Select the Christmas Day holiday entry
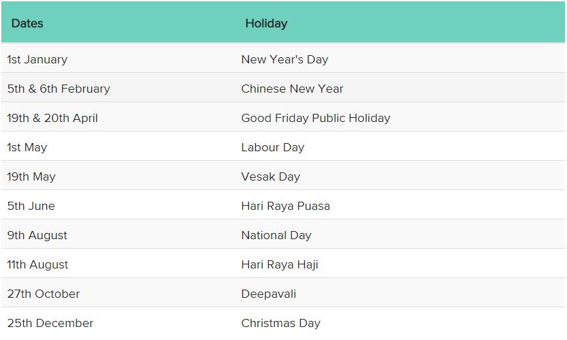Image resolution: width=567 pixels, height=340 pixels. pos(280,323)
